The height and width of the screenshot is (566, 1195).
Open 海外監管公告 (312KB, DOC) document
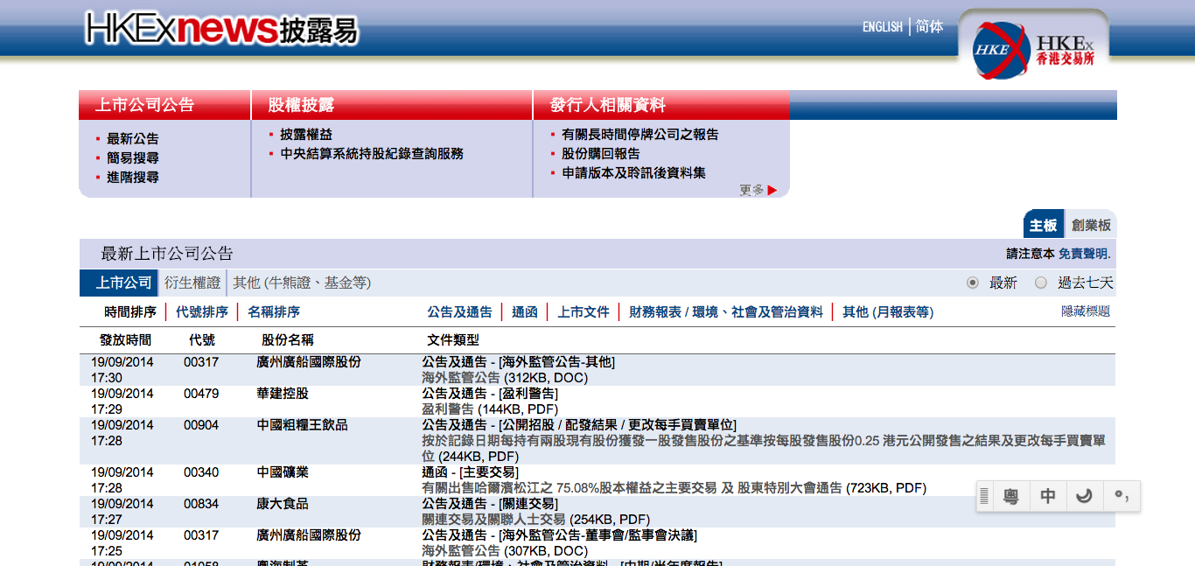(505, 378)
